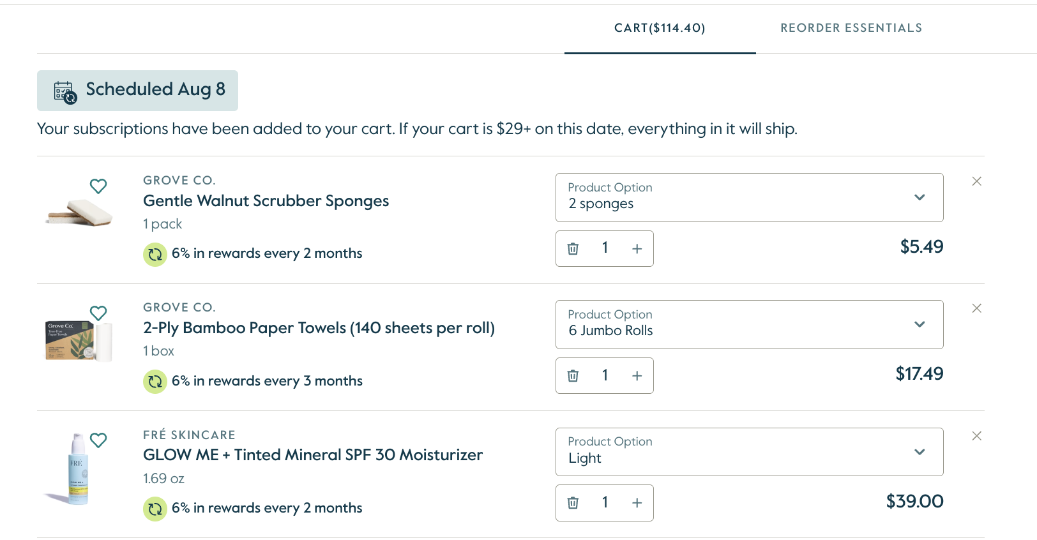Image resolution: width=1037 pixels, height=540 pixels.
Task: Delete Walnut Scrubber Sponges with trash icon
Action: [573, 248]
